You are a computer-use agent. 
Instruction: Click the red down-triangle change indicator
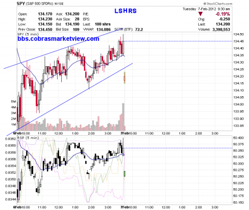coord(200,14)
